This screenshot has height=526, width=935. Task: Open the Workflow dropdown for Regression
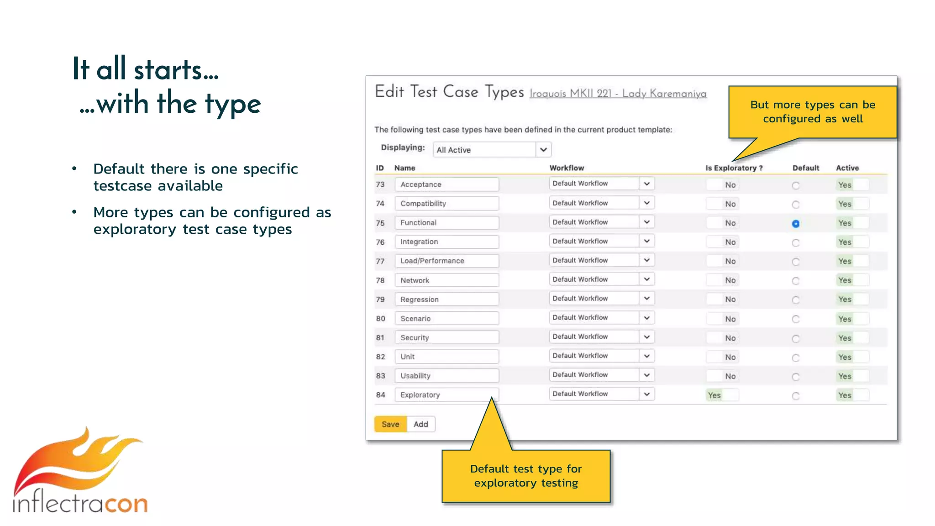(x=602, y=299)
